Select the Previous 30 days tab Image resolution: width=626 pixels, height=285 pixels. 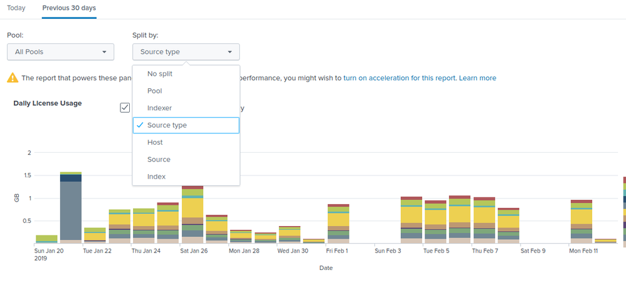69,8
